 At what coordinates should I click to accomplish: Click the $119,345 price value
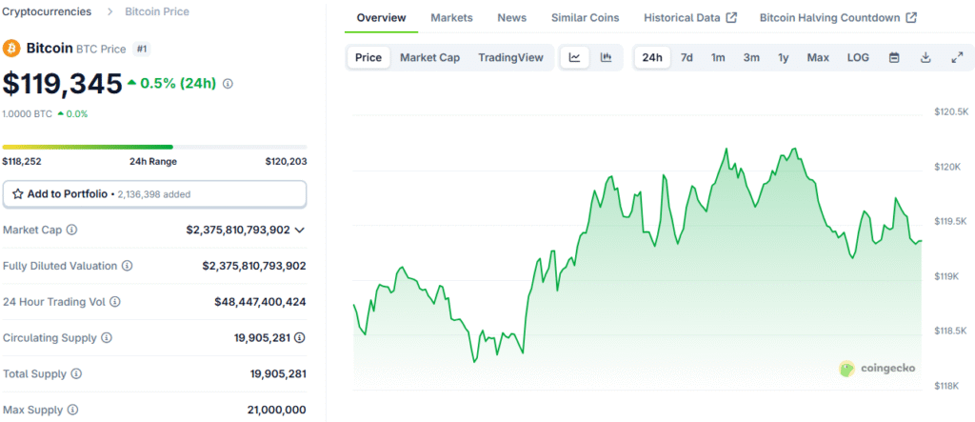(x=62, y=84)
